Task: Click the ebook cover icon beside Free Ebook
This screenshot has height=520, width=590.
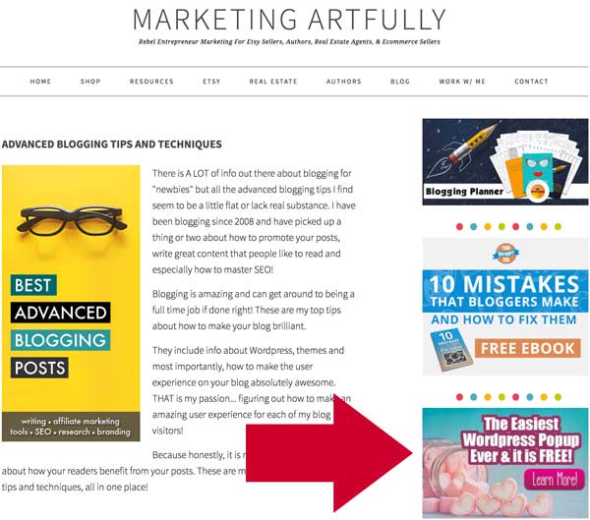Action: (451, 351)
